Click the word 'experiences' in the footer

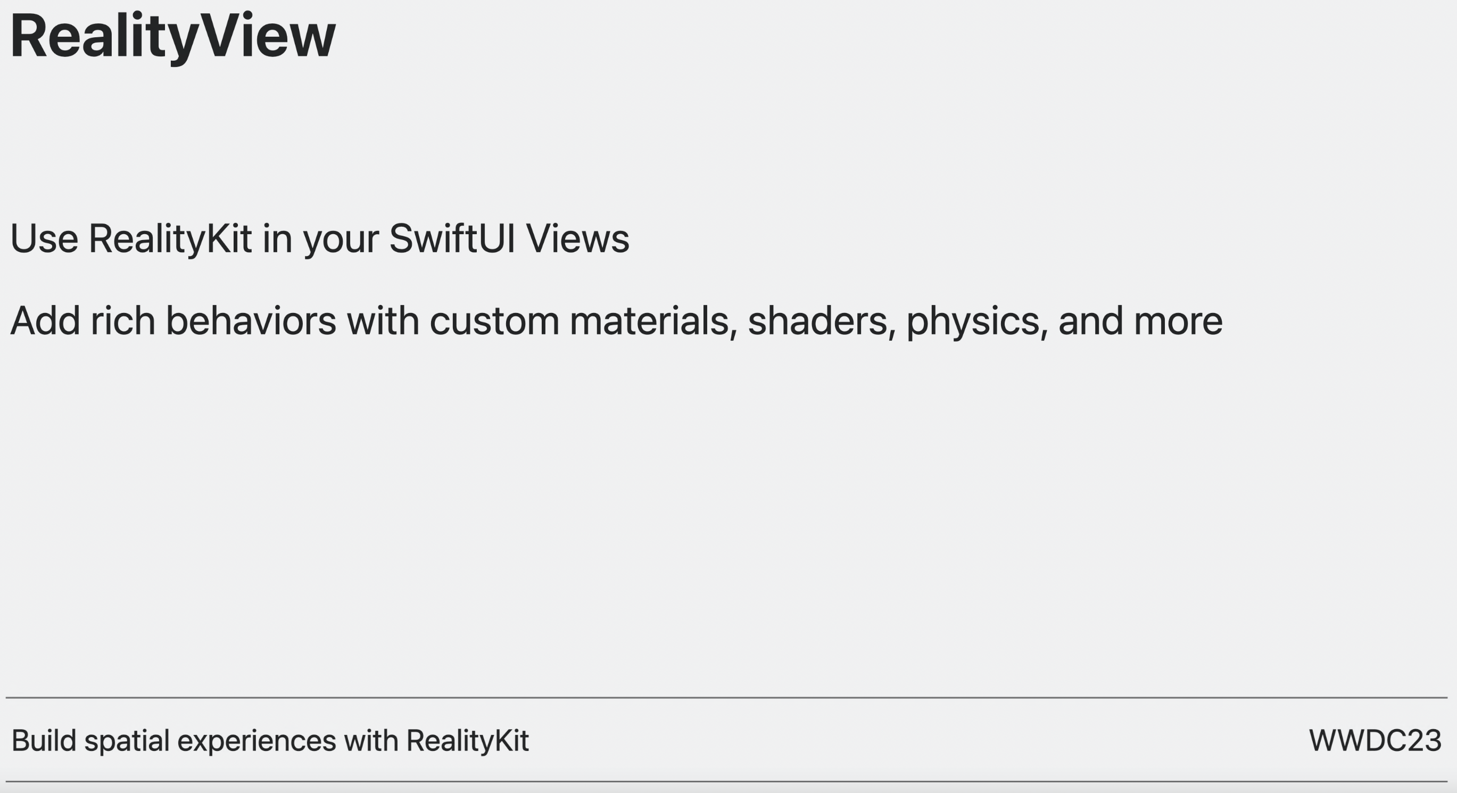tap(257, 741)
